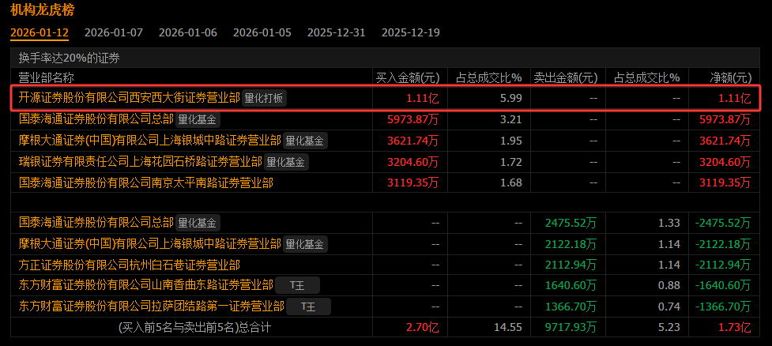Open 摩根大通证券 link in 2122.18万 sell row
The image size is (772, 346).
[149, 243]
